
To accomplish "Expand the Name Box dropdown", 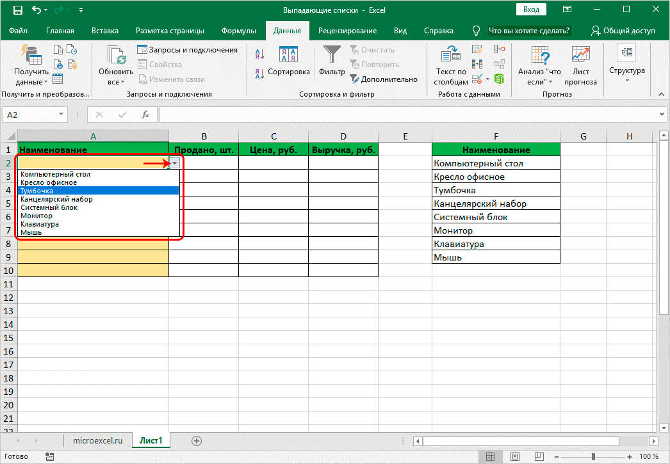I will 61,115.
